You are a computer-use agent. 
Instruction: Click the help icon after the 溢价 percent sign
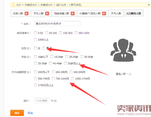coord(55,101)
